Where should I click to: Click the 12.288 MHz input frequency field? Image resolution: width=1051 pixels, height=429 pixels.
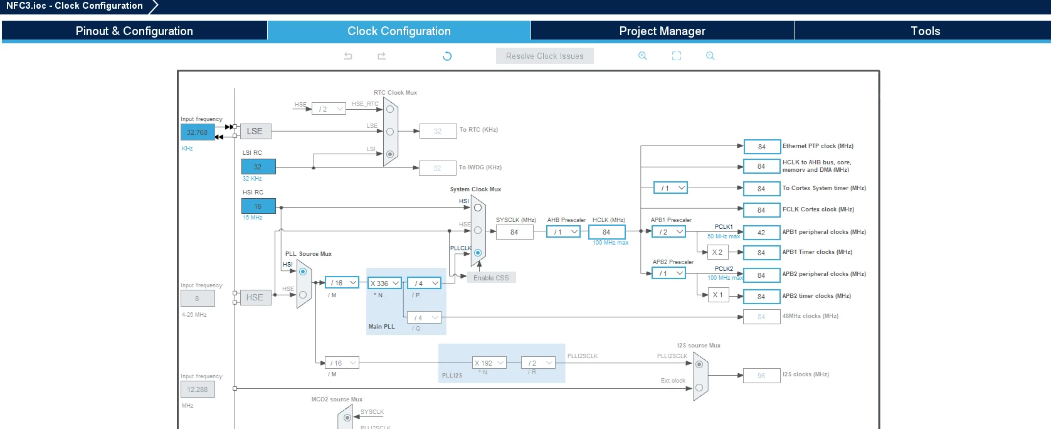coord(198,389)
